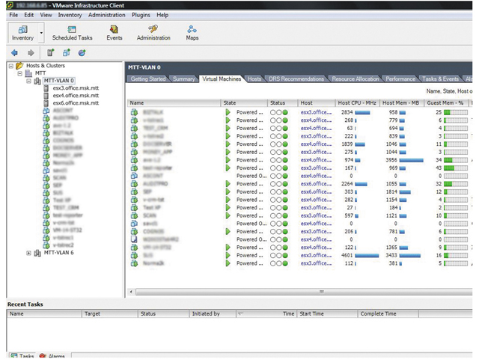479x359 pixels.
Task: Click the VM icon in the 3956 MB row
Action: coord(134,160)
